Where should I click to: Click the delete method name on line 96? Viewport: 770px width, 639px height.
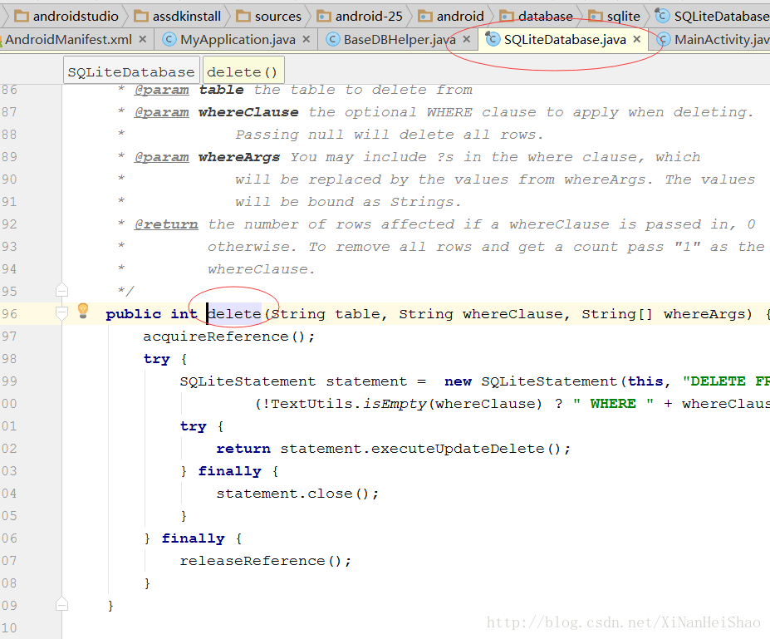click(234, 314)
